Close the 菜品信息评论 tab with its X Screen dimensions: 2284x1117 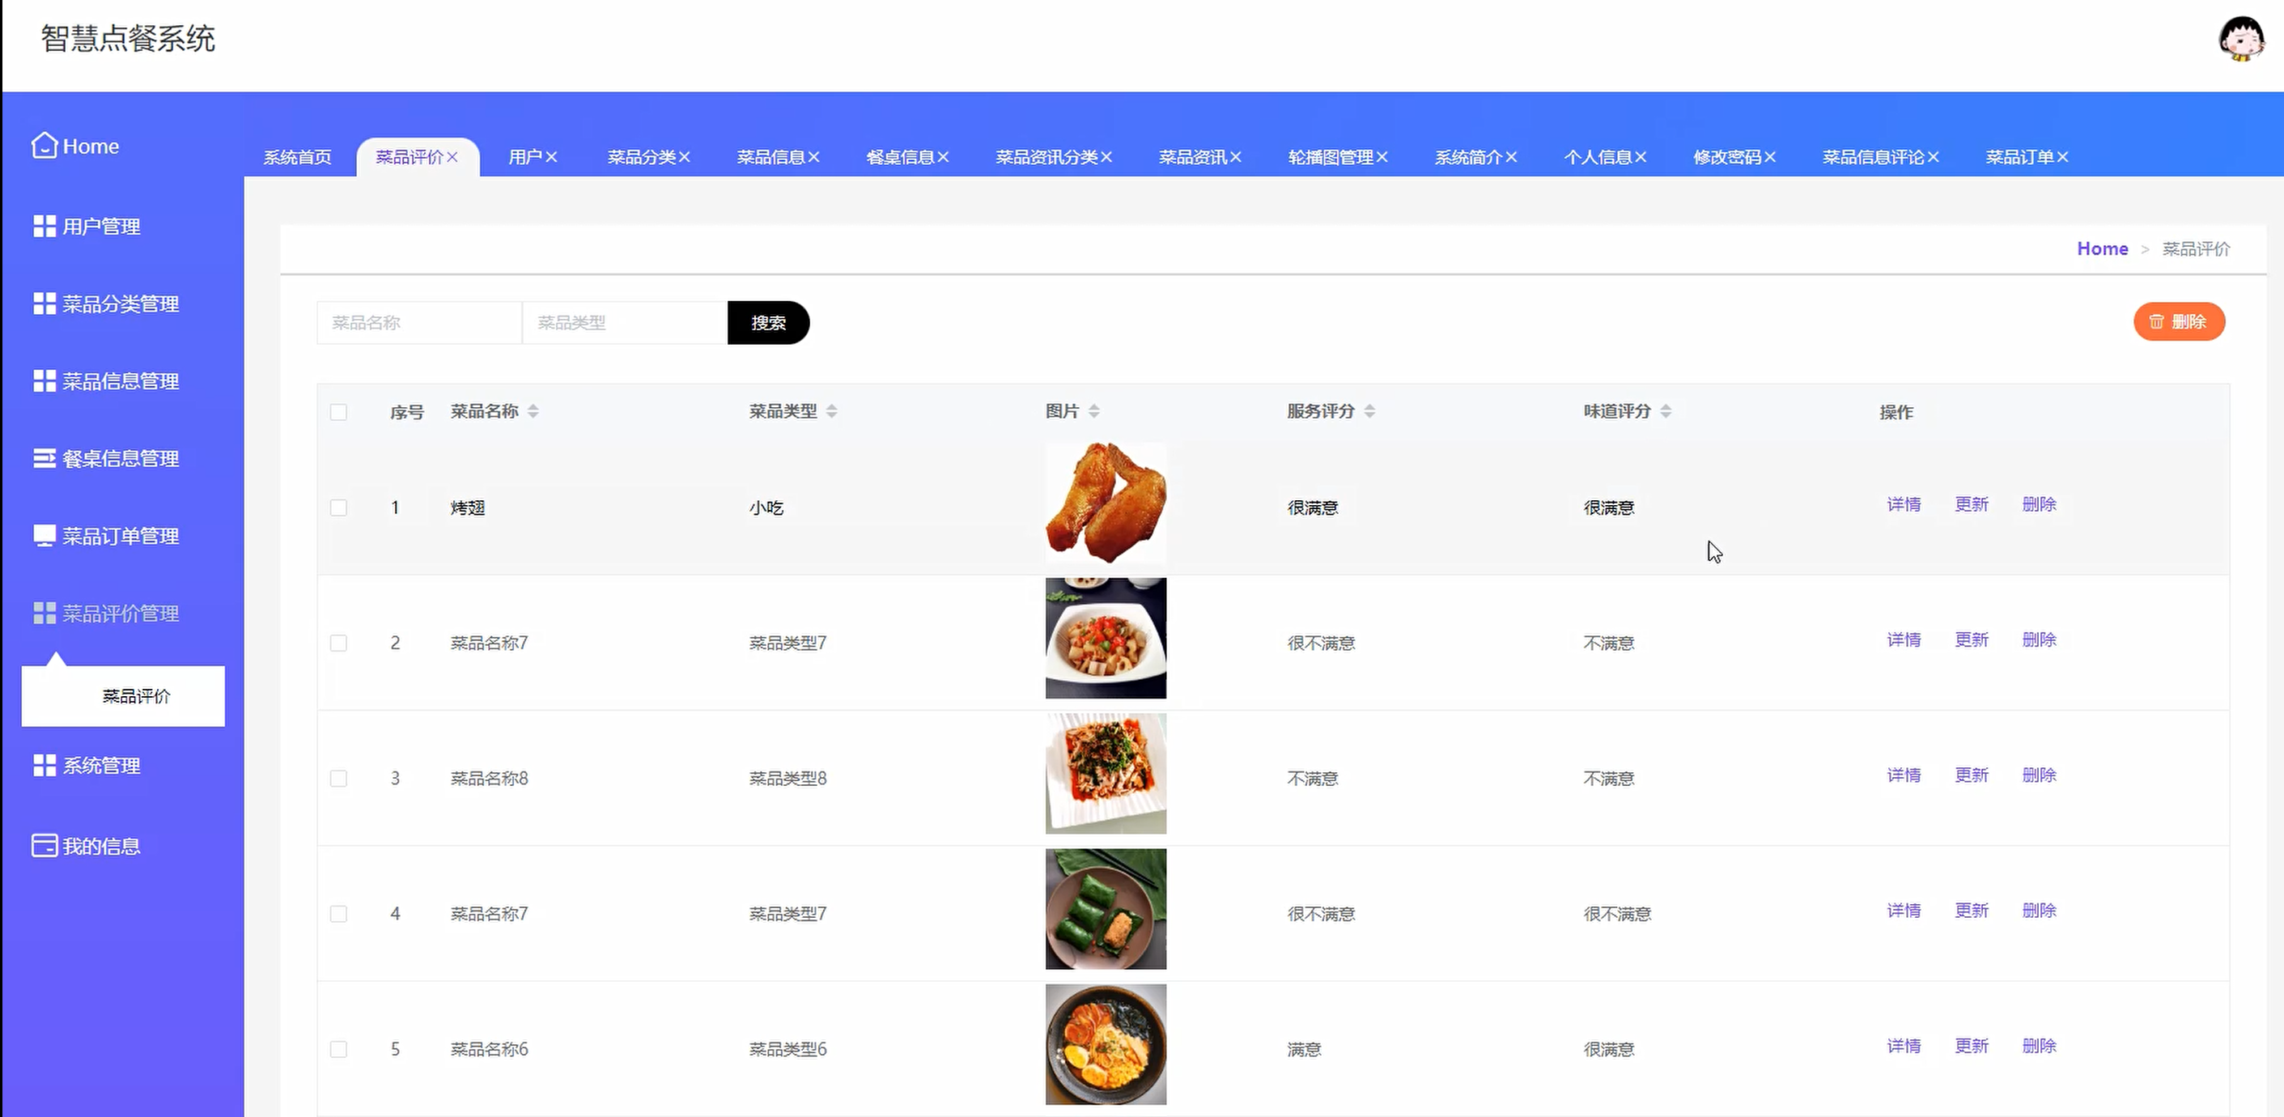point(1934,157)
